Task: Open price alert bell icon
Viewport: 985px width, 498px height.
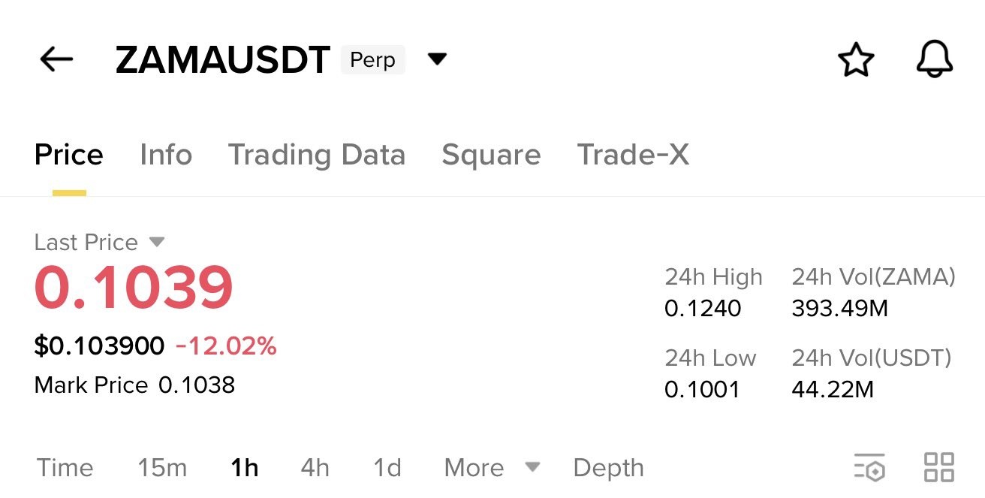Action: tap(935, 60)
